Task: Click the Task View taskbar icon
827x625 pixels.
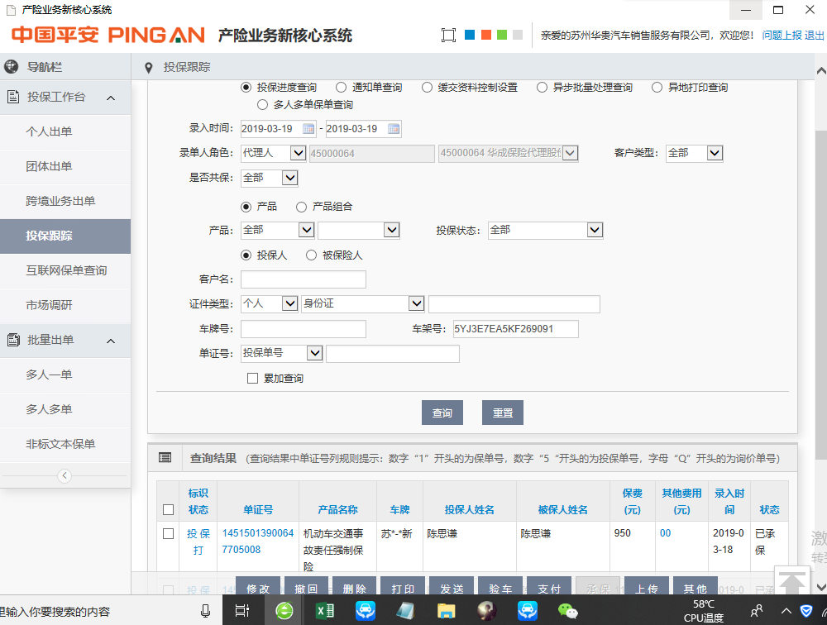Action: pos(242,611)
